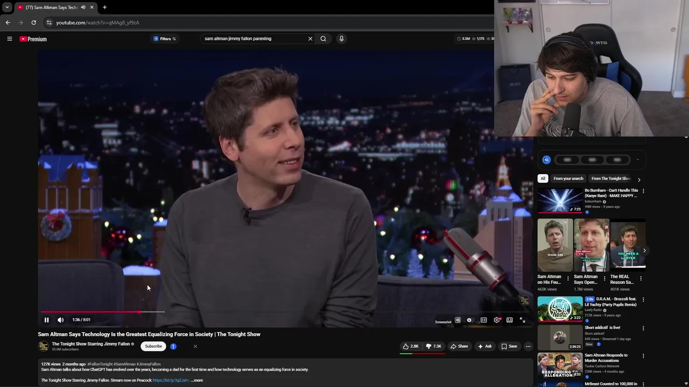Open The REAL Reason Sa... short
Viewport: 689px width, 387px height.
pyautogui.click(x=628, y=245)
